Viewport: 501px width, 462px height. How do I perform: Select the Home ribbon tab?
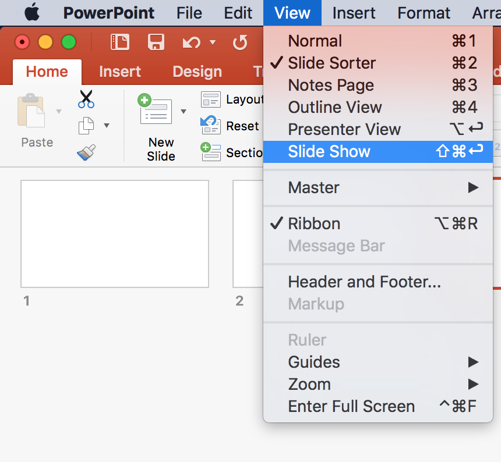point(47,72)
